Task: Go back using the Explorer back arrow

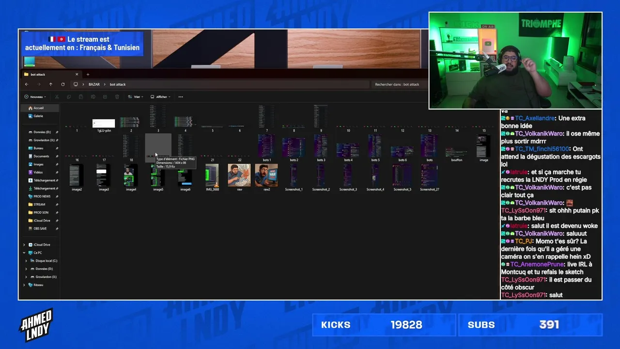Action: [27, 84]
